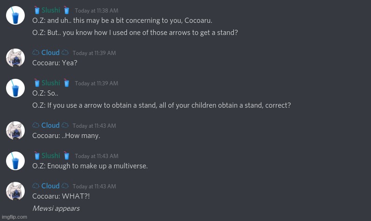This screenshot has width=371, height=221.
Task: Click the italic "Mewsi appears" message
Action: [x=56, y=208]
